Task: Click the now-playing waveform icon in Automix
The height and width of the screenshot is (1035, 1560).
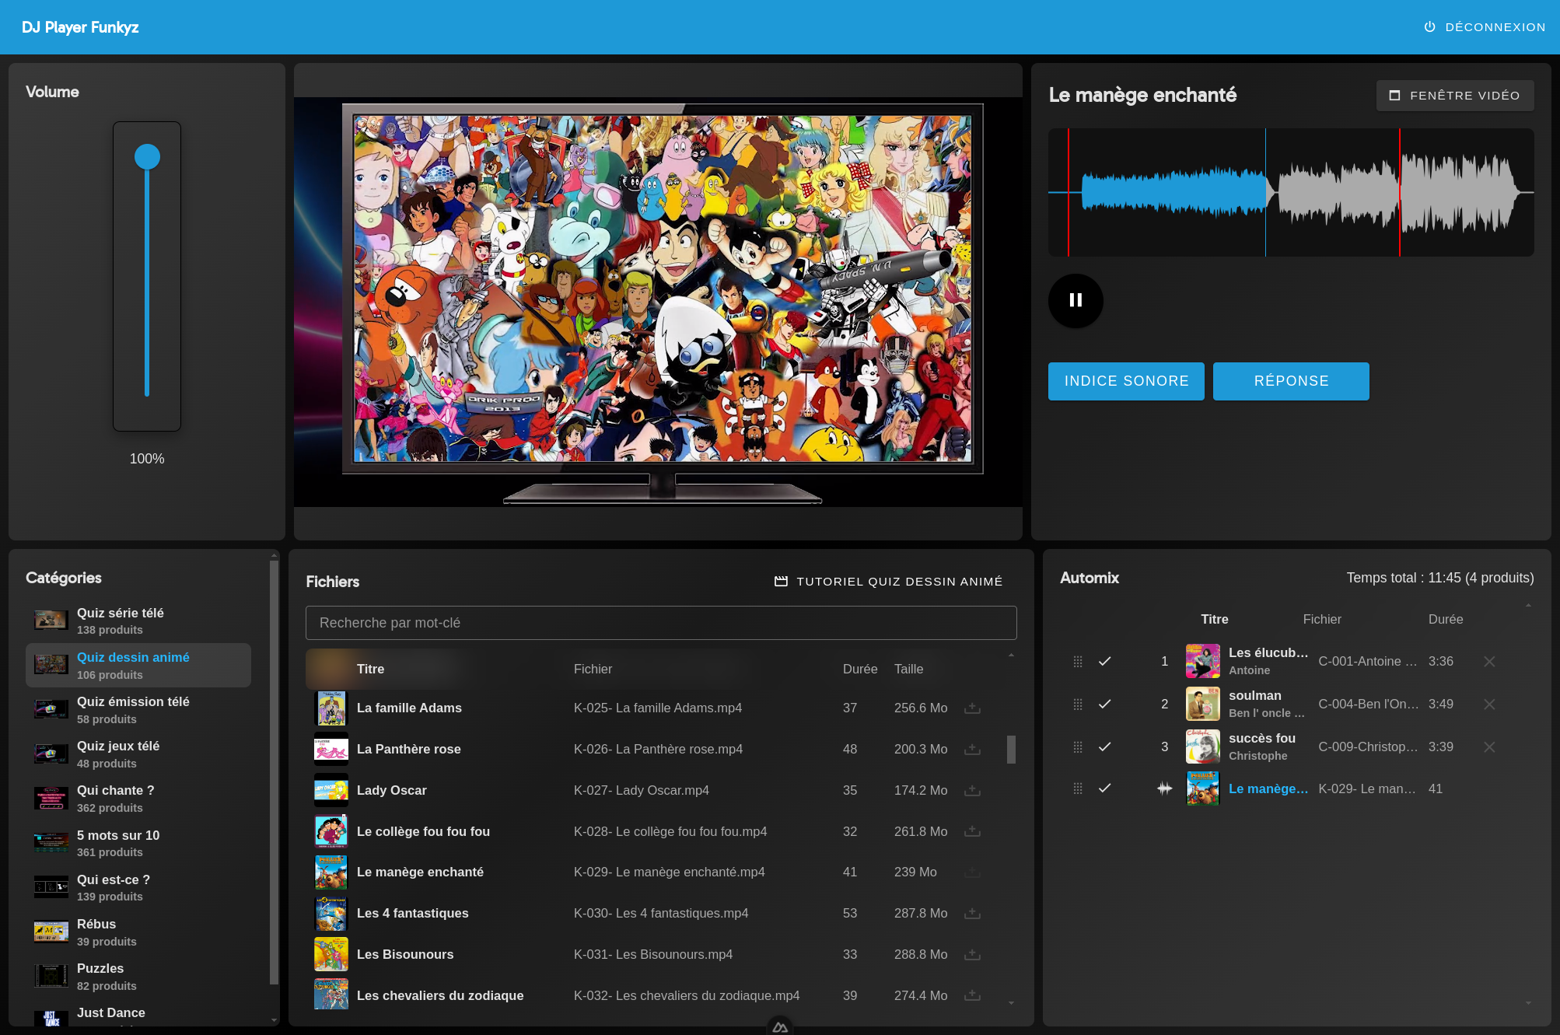Action: click(1164, 788)
